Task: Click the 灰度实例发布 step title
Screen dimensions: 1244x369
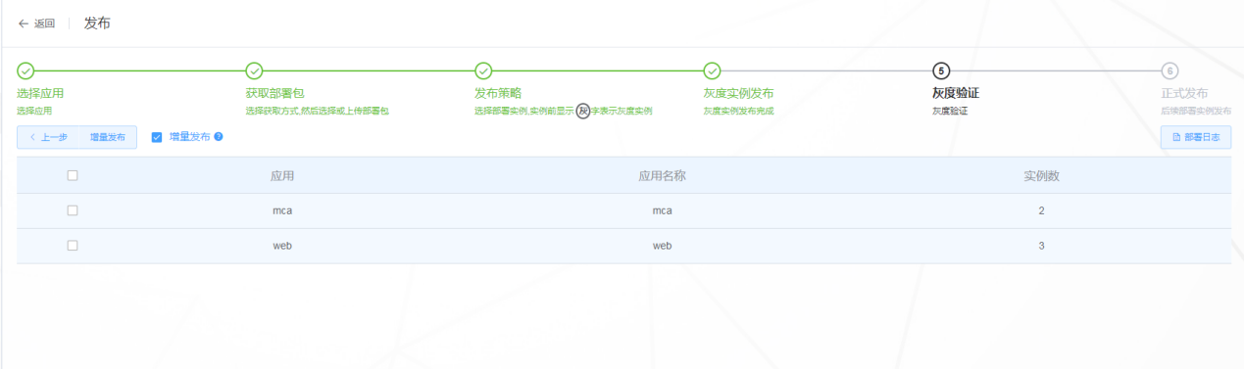Action: click(739, 94)
